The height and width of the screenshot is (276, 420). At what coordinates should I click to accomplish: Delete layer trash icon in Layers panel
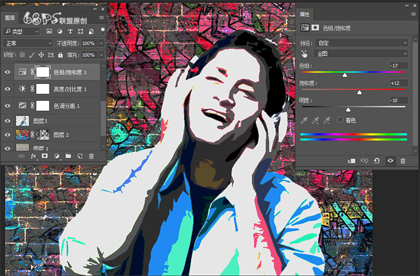point(91,156)
